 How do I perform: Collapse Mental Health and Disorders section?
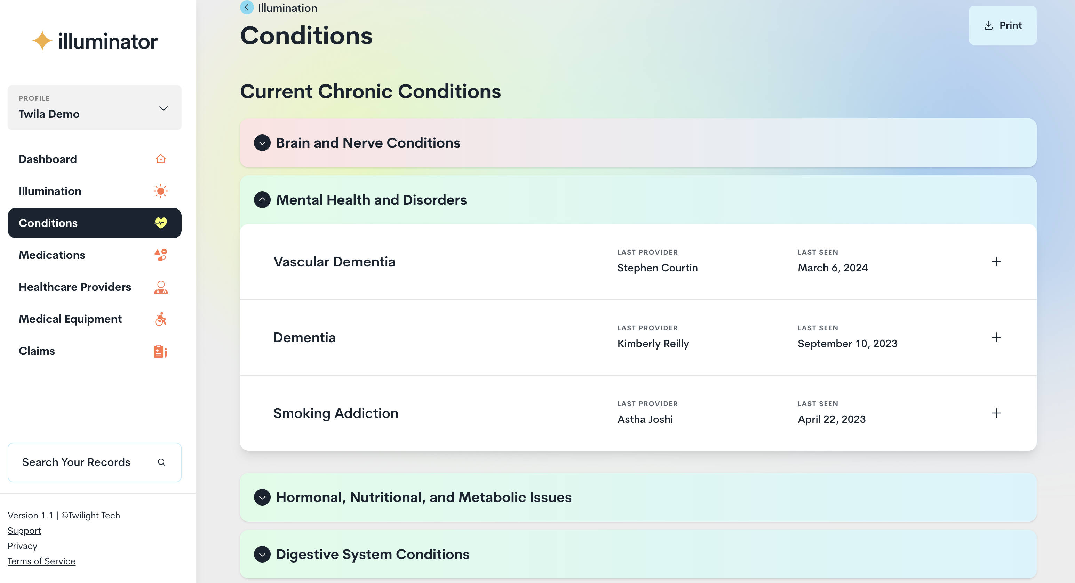coord(262,200)
